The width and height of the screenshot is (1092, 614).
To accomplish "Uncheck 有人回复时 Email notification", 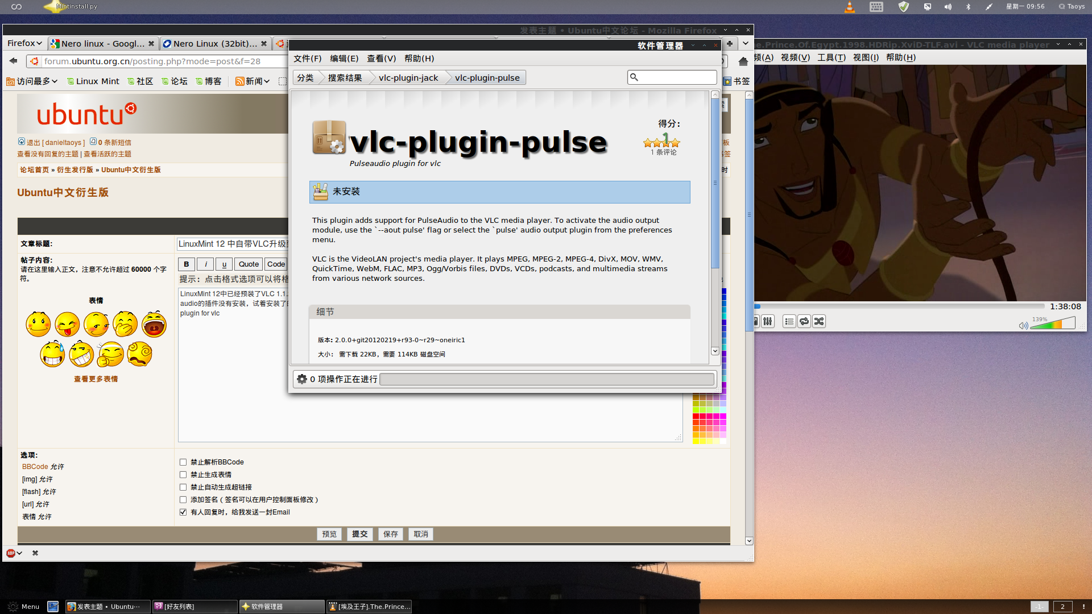I will 183,512.
